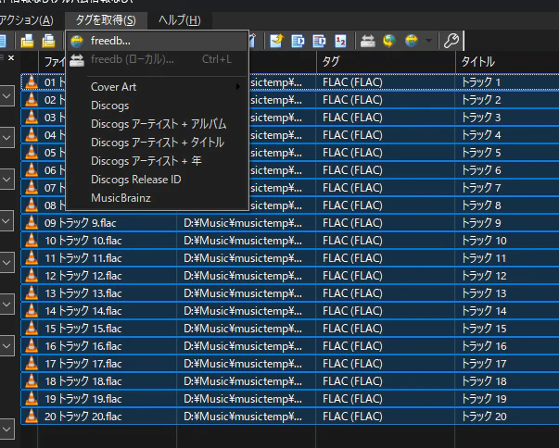Select file 11 トラック 11.flac
The width and height of the screenshot is (559, 448).
(x=83, y=258)
